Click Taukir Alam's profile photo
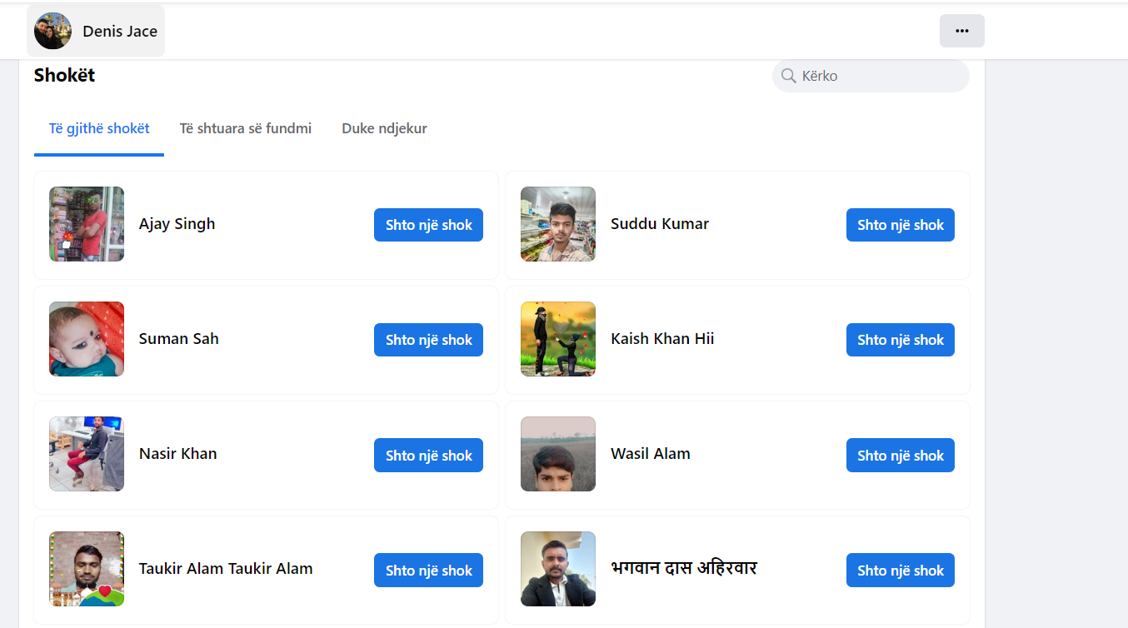 click(x=87, y=569)
